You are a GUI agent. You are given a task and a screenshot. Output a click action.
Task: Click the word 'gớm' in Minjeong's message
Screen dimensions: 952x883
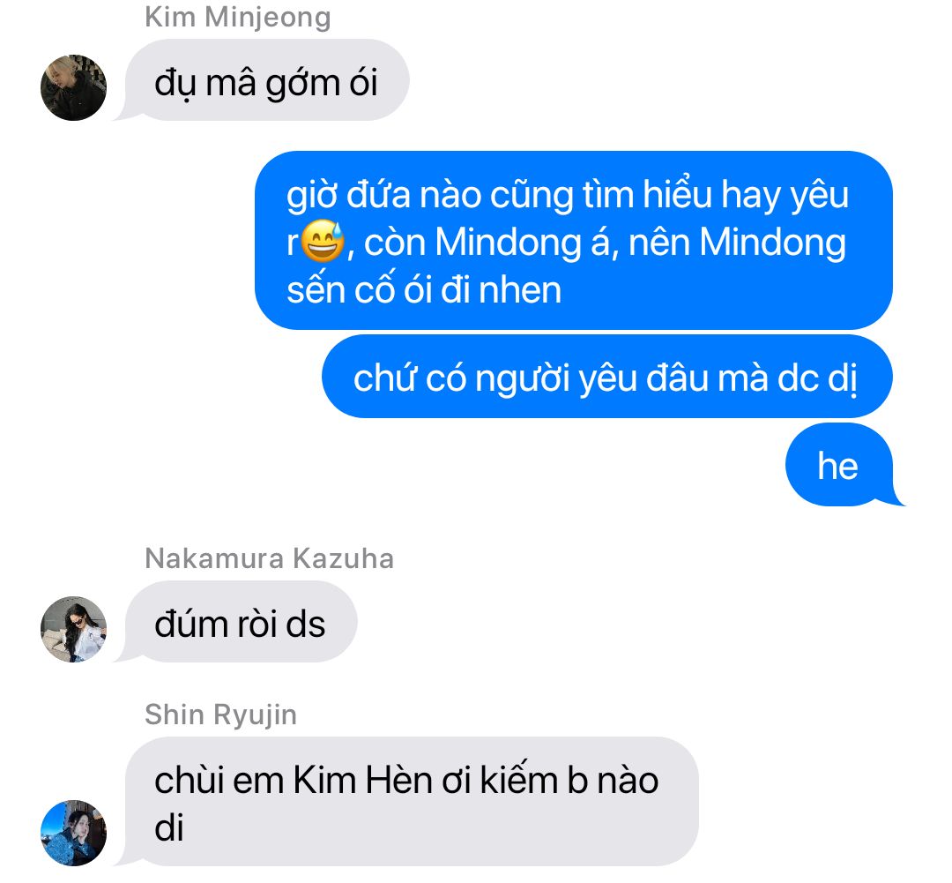tap(301, 83)
